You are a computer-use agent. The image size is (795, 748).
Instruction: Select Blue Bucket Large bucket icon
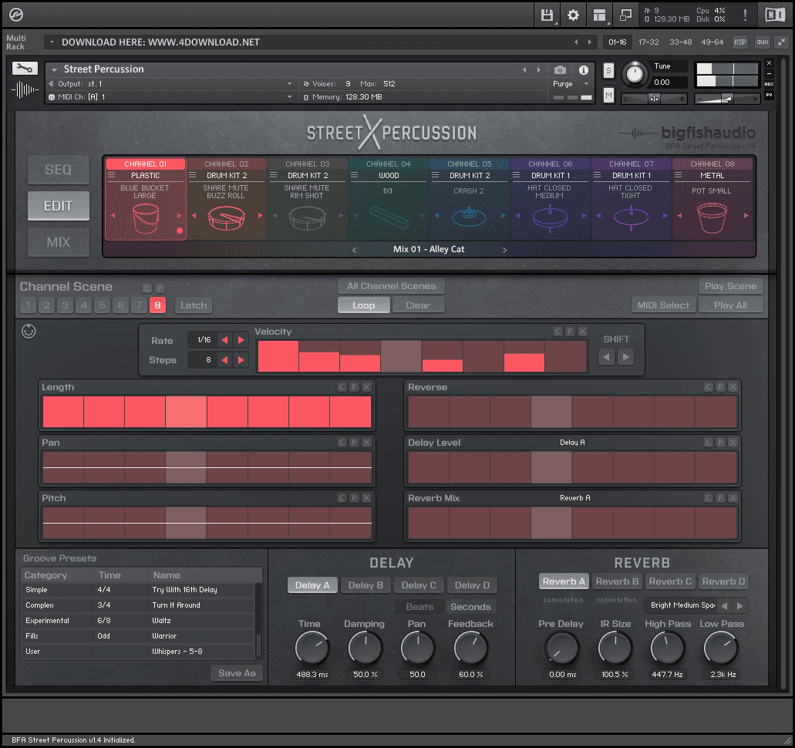pos(146,217)
